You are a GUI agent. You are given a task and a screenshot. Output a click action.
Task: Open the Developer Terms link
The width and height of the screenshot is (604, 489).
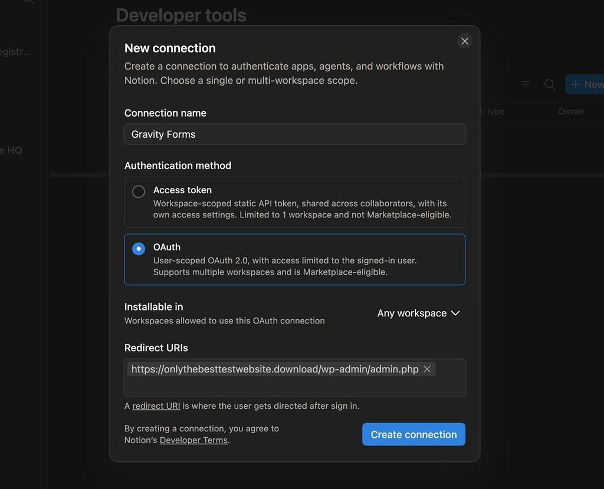coord(193,440)
